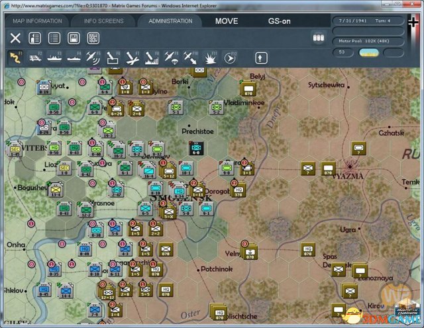Click the Sytschewka town label
Image resolution: width=424 pixels, height=328 pixels.
click(326, 85)
